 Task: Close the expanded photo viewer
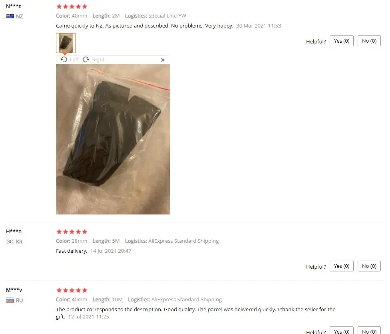pyautogui.click(x=163, y=60)
